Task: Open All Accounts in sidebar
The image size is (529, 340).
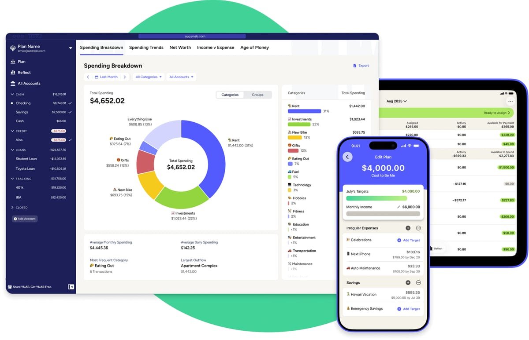Action: click(x=26, y=84)
